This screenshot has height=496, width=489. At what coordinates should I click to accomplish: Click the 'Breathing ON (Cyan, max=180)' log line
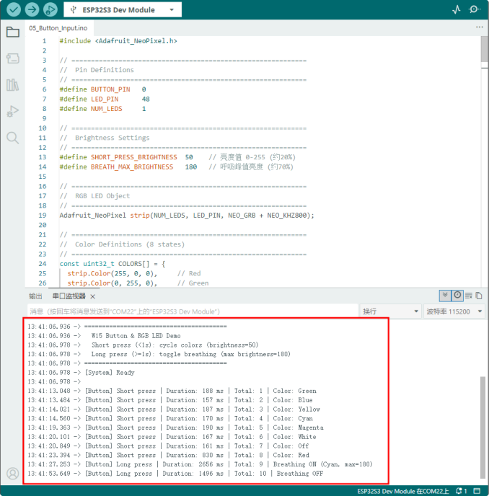[x=200, y=464]
